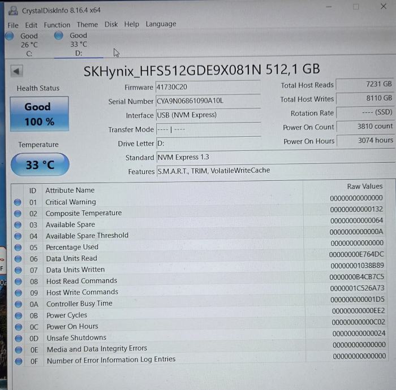Minimize the CrystalDiskInfo window
Screen dimensions: 396x390
point(329,7)
